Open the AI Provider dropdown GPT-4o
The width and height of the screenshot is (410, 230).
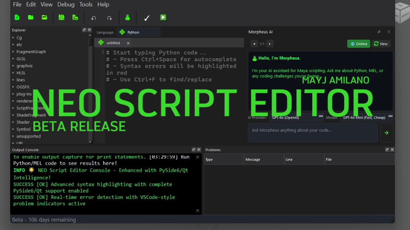tap(296, 118)
